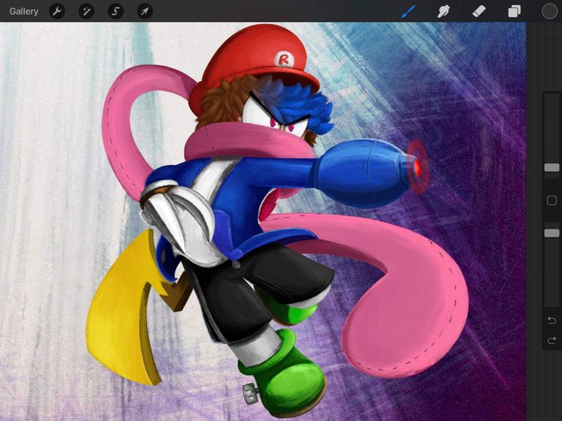Click the brush size slider handle
Viewport: 562px width, 421px height.
[552, 168]
